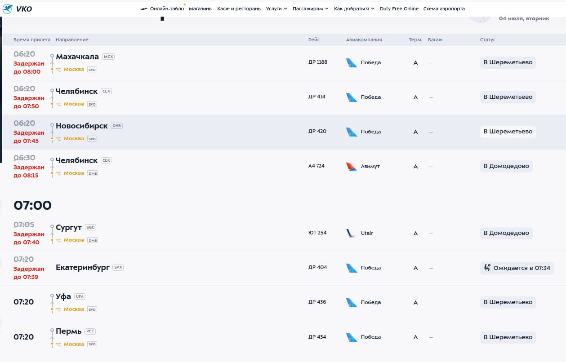Open the Схема аэропорта link
Screen dimensions: 566x362
[444, 9]
